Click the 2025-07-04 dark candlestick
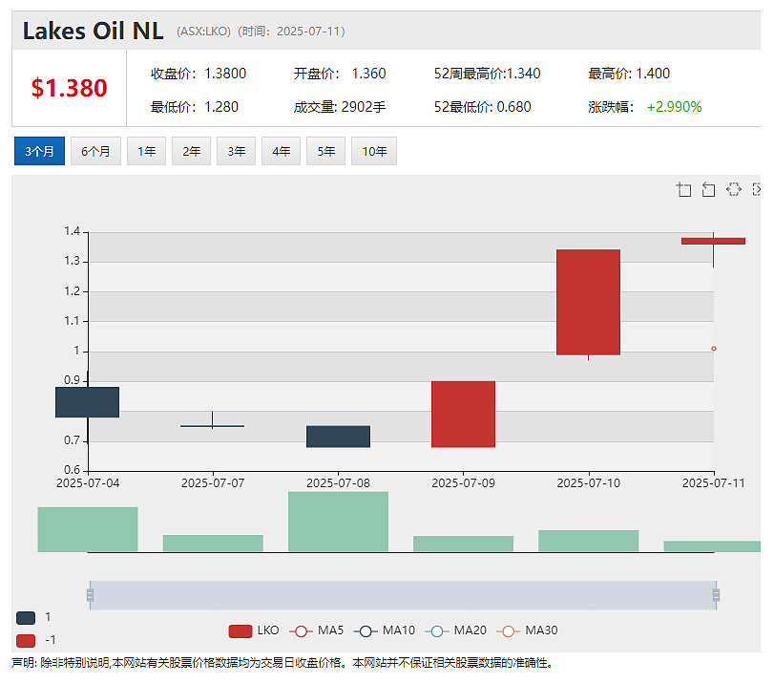This screenshot has width=774, height=684. [x=88, y=402]
